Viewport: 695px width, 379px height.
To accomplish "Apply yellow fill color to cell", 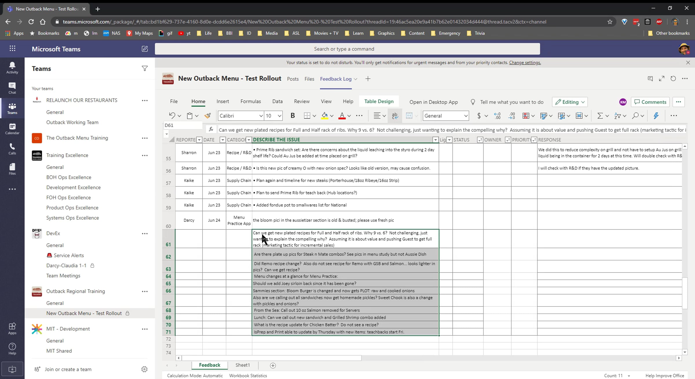I will coord(325,116).
